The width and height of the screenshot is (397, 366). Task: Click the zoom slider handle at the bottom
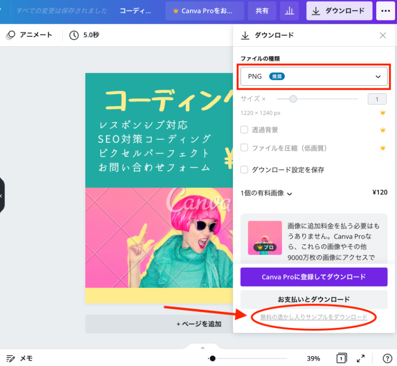point(212,359)
